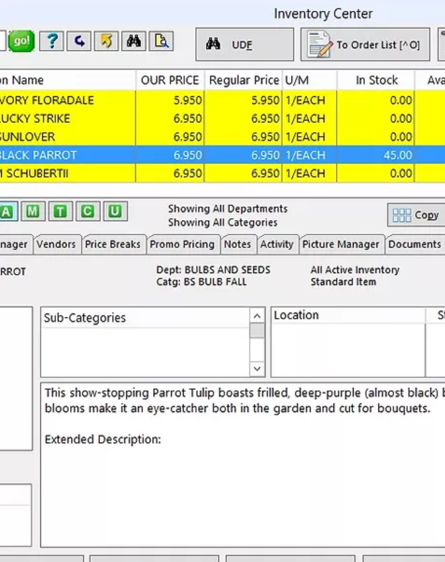Toggle the green U filter button
445x562 pixels.
115,212
